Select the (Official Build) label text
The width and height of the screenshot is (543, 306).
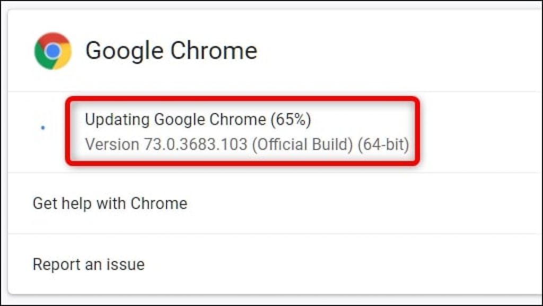[302, 144]
